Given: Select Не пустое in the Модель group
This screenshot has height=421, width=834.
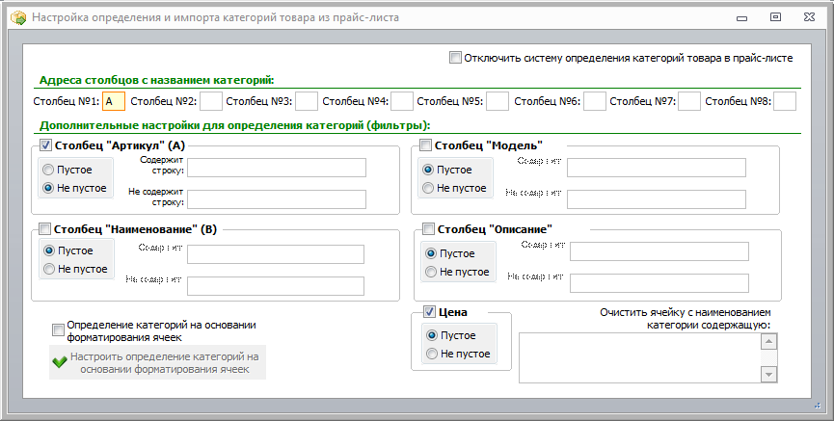Looking at the screenshot, I should click(x=428, y=188).
